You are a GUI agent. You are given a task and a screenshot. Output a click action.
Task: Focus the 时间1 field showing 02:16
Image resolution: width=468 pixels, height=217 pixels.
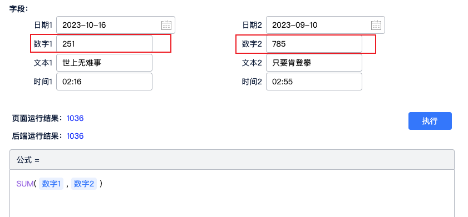(104, 82)
